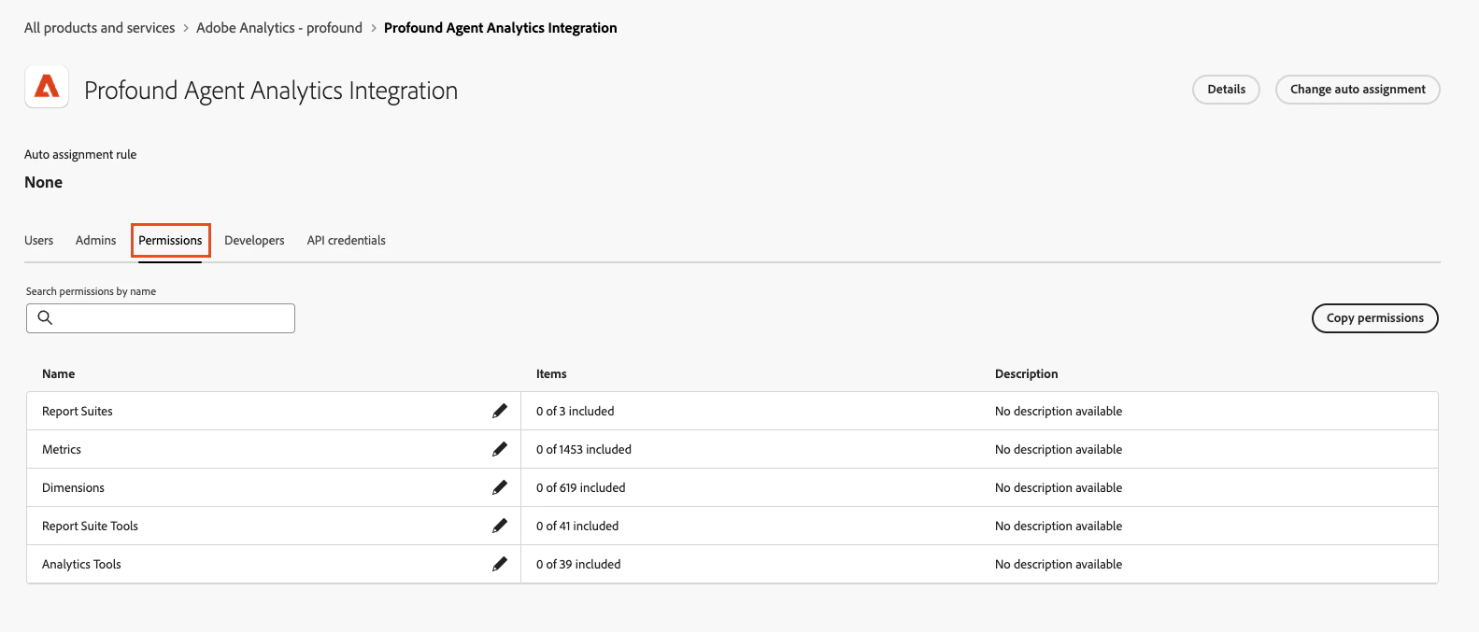
Task: Click the Profound Agent Analytics Integration breadcrumb
Action: (x=500, y=28)
